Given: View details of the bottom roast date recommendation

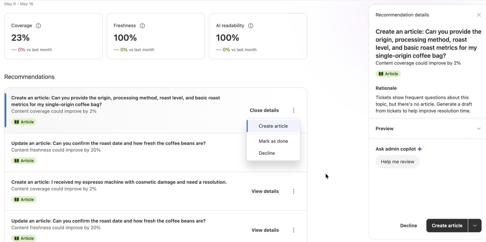Looking at the screenshot, I should (265, 230).
